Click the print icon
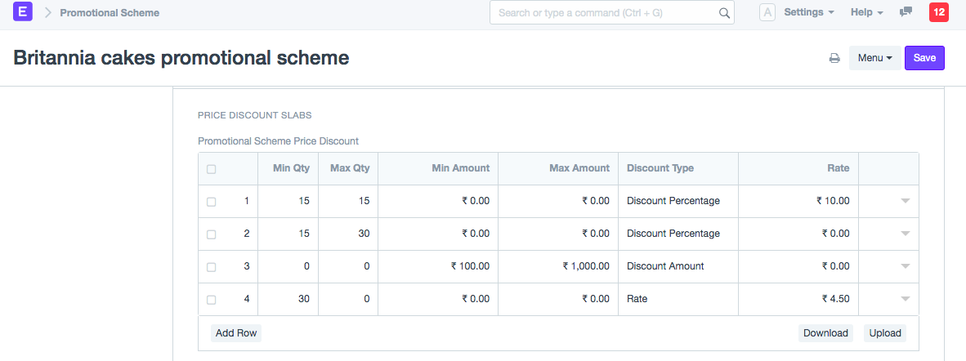This screenshot has width=966, height=361. [834, 58]
